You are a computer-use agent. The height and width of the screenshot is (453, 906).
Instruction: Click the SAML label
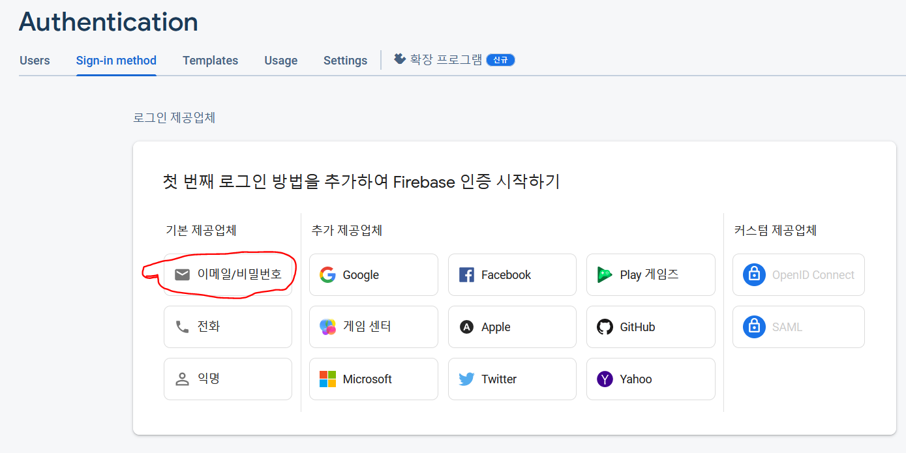tap(787, 327)
